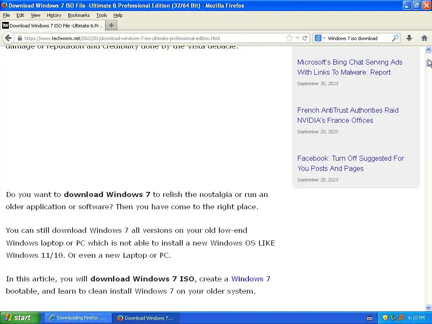Click the Safely Remove Hardware tray icon
The height and width of the screenshot is (324, 432).
(x=393, y=318)
